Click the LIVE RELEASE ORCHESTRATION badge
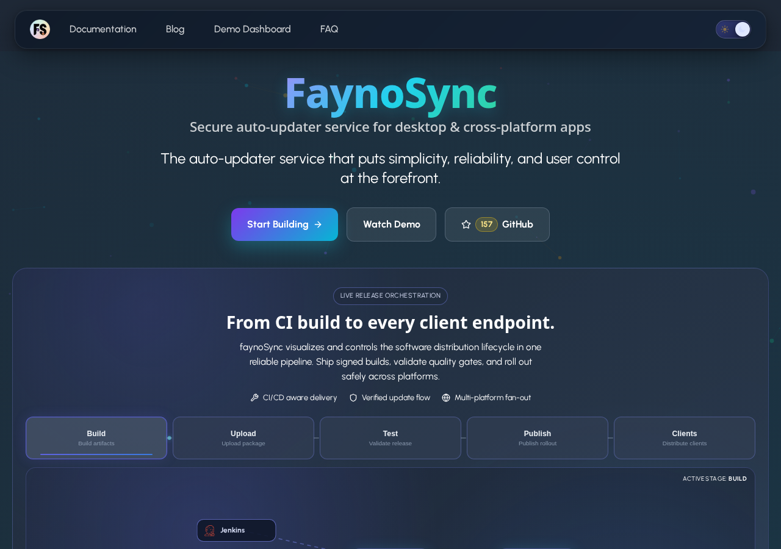The image size is (781, 549). [x=390, y=296]
